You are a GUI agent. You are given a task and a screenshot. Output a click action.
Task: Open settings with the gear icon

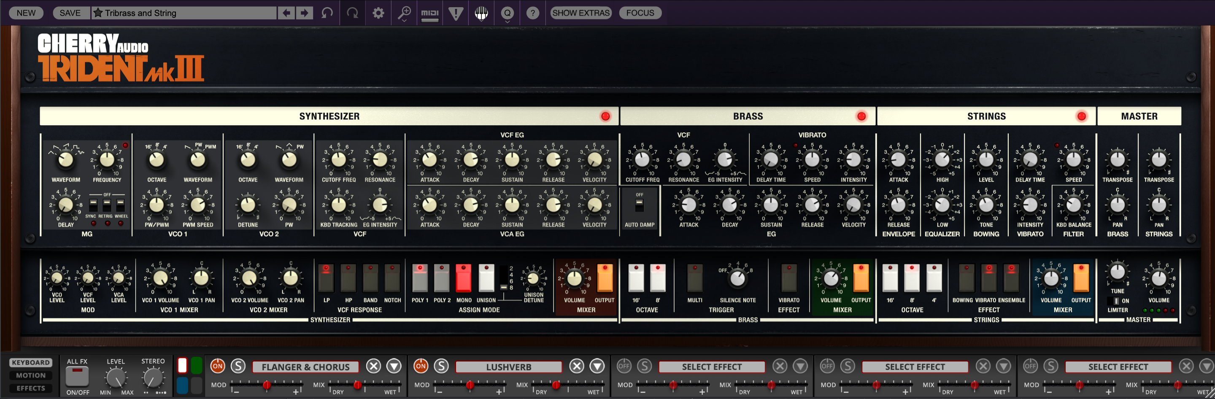[x=378, y=13]
